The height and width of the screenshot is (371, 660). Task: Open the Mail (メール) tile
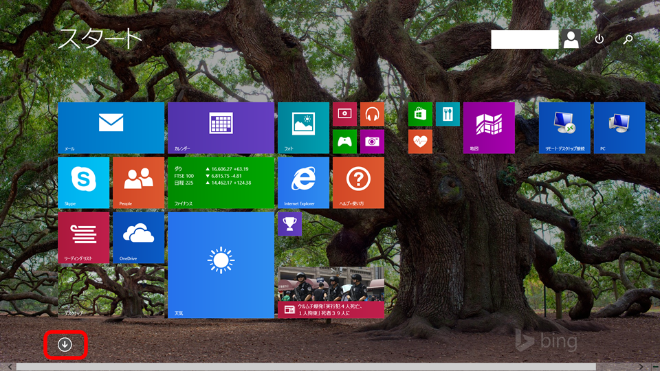(111, 128)
